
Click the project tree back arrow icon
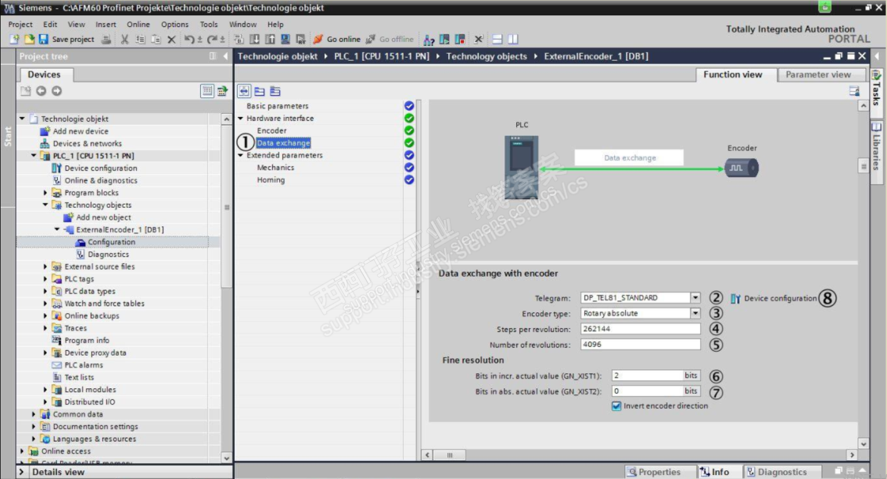point(41,91)
